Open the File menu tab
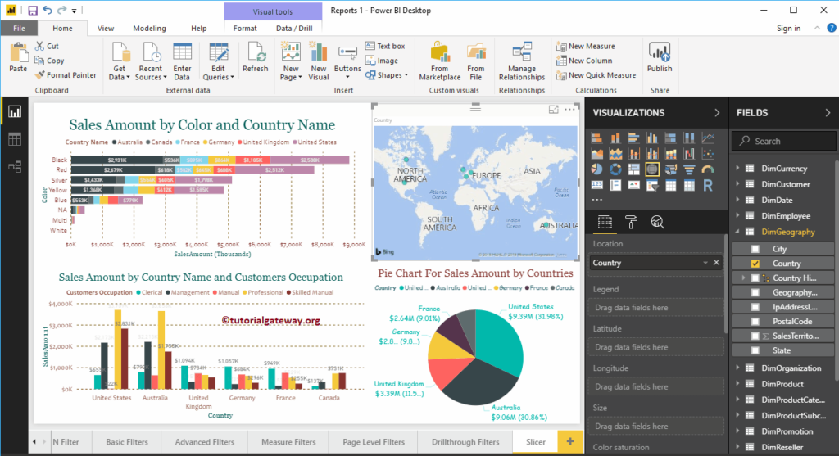839x456 pixels. tap(19, 29)
